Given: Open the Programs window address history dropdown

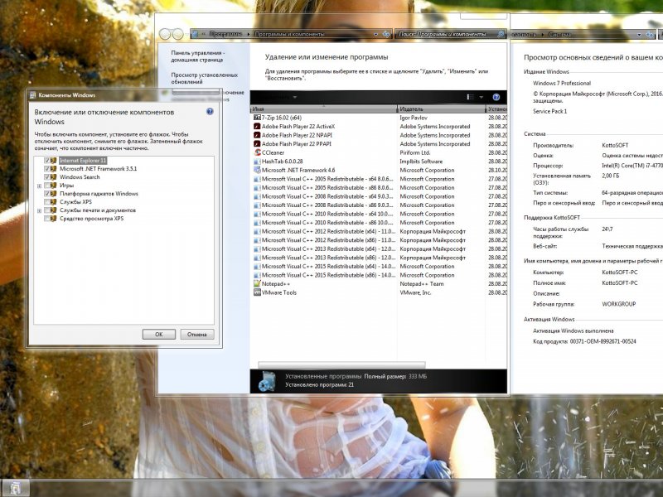Looking at the screenshot, I should [x=375, y=34].
